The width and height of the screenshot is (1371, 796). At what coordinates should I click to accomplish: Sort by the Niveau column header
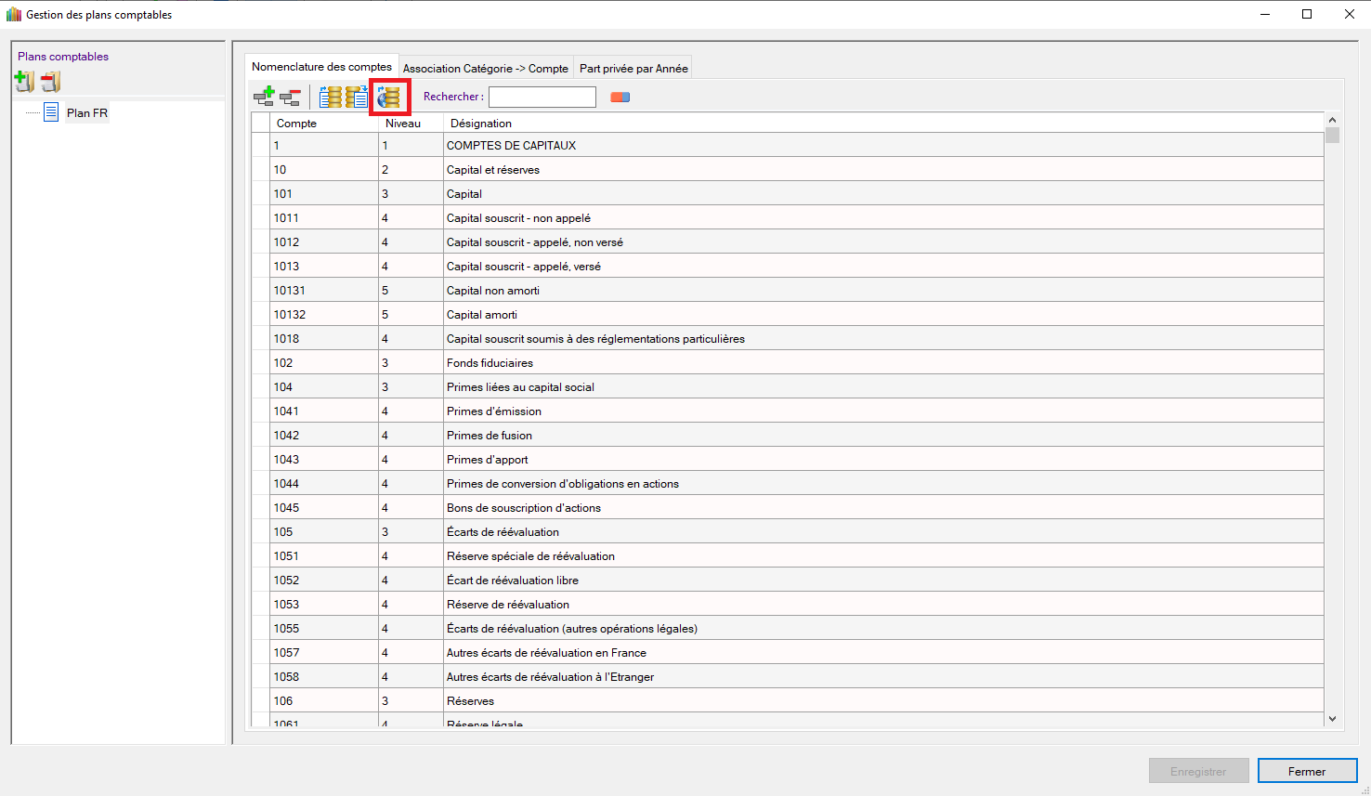pos(403,124)
